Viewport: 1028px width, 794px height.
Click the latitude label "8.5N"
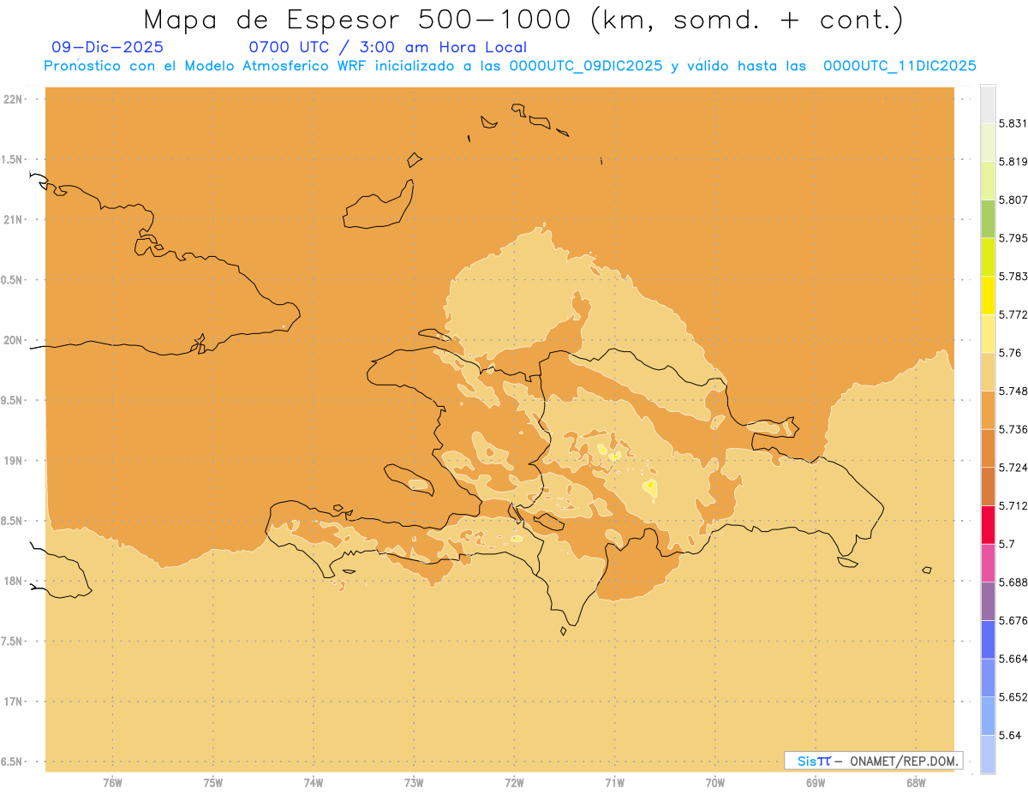coord(13,521)
